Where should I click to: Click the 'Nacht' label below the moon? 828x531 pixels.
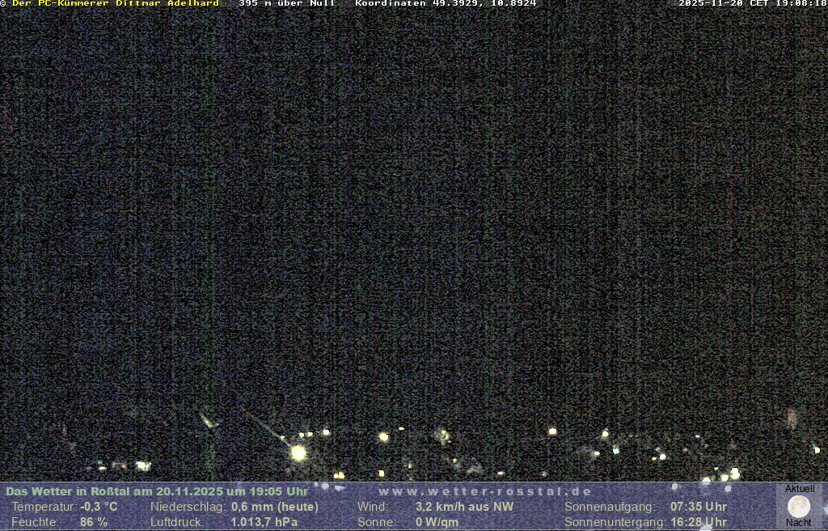[x=799, y=523]
